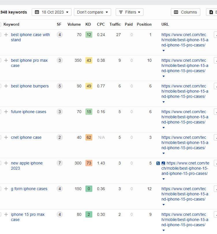Open the Filters dropdown

click(x=130, y=12)
